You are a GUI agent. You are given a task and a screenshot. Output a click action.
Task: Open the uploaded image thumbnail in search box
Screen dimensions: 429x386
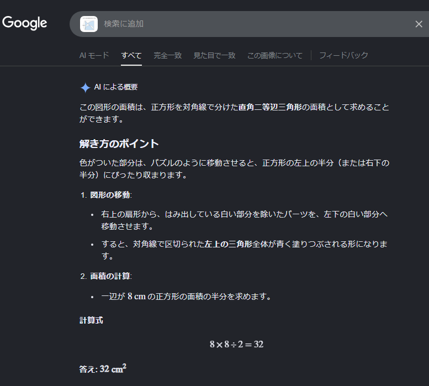tap(89, 24)
